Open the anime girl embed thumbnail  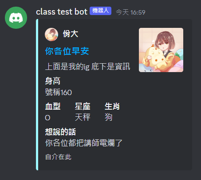[x=161, y=50]
